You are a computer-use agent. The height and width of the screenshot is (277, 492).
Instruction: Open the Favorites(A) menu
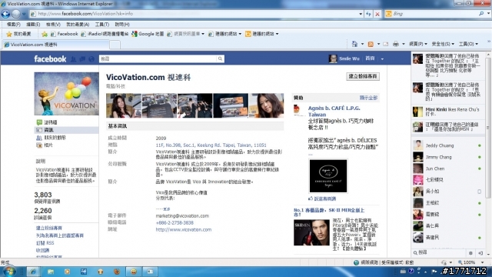click(x=78, y=24)
